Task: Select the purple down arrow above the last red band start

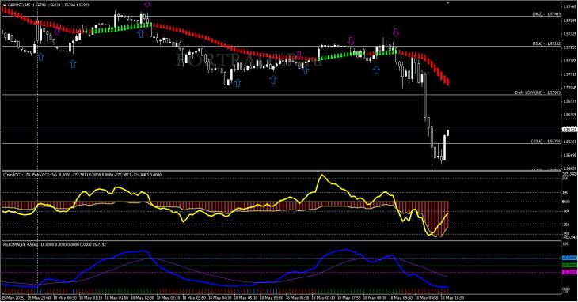Action: click(396, 32)
